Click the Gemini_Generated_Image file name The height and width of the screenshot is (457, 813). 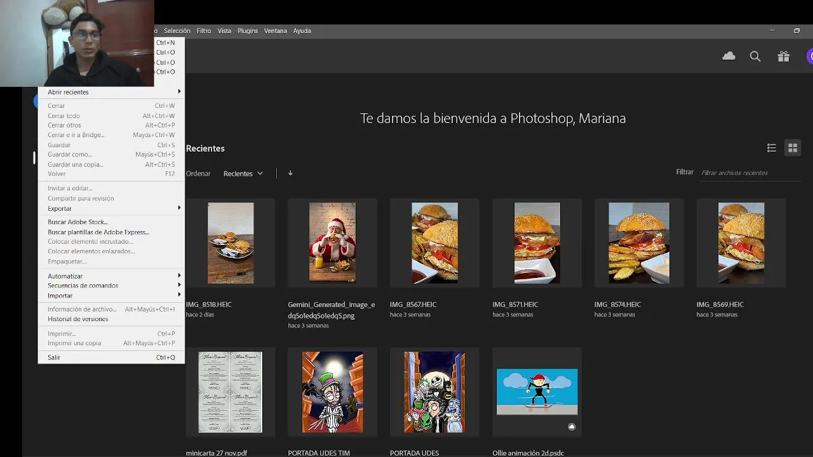click(x=332, y=310)
